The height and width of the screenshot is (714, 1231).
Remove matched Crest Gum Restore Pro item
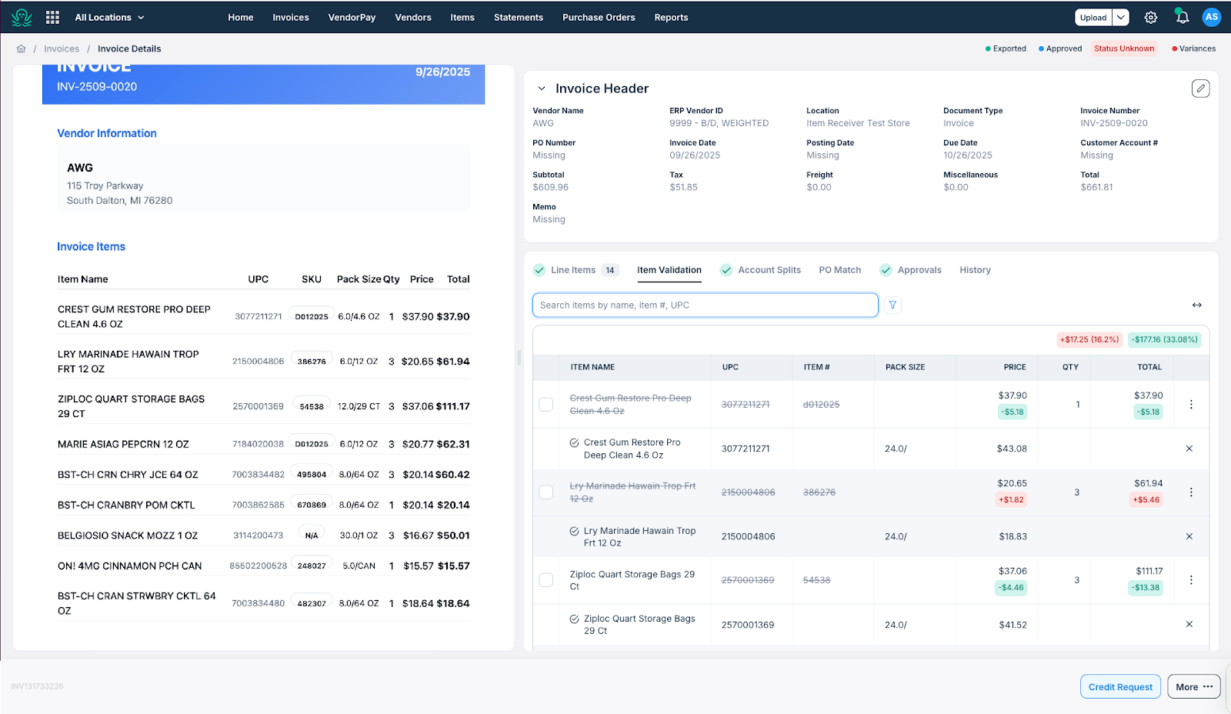point(1189,449)
